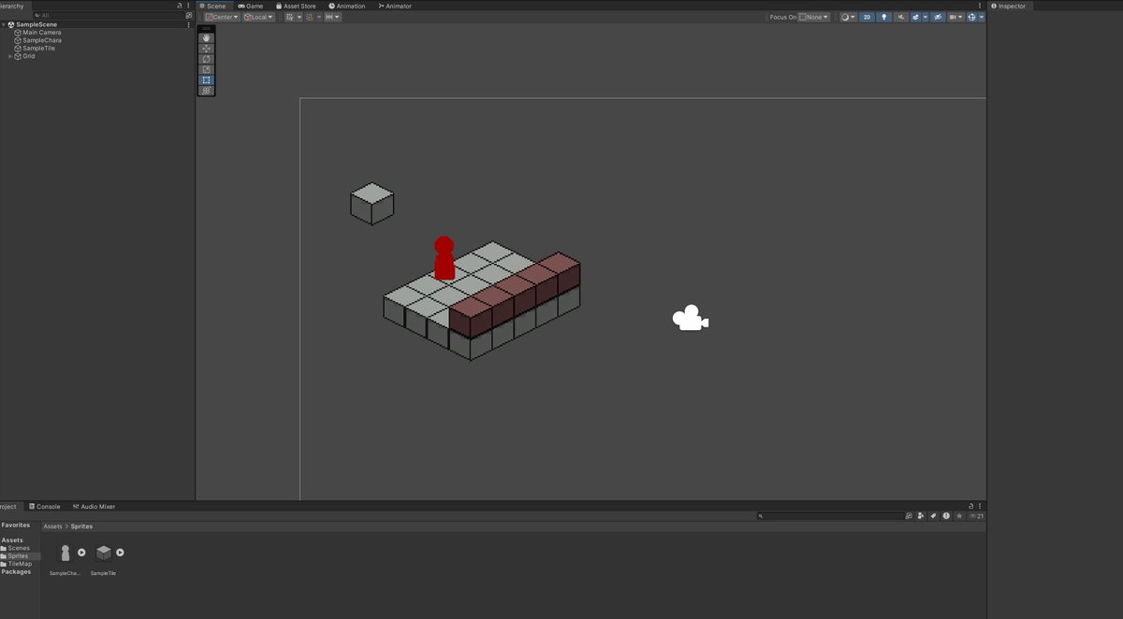Click the gizmos sphere icon
The image size is (1123, 619).
click(972, 17)
